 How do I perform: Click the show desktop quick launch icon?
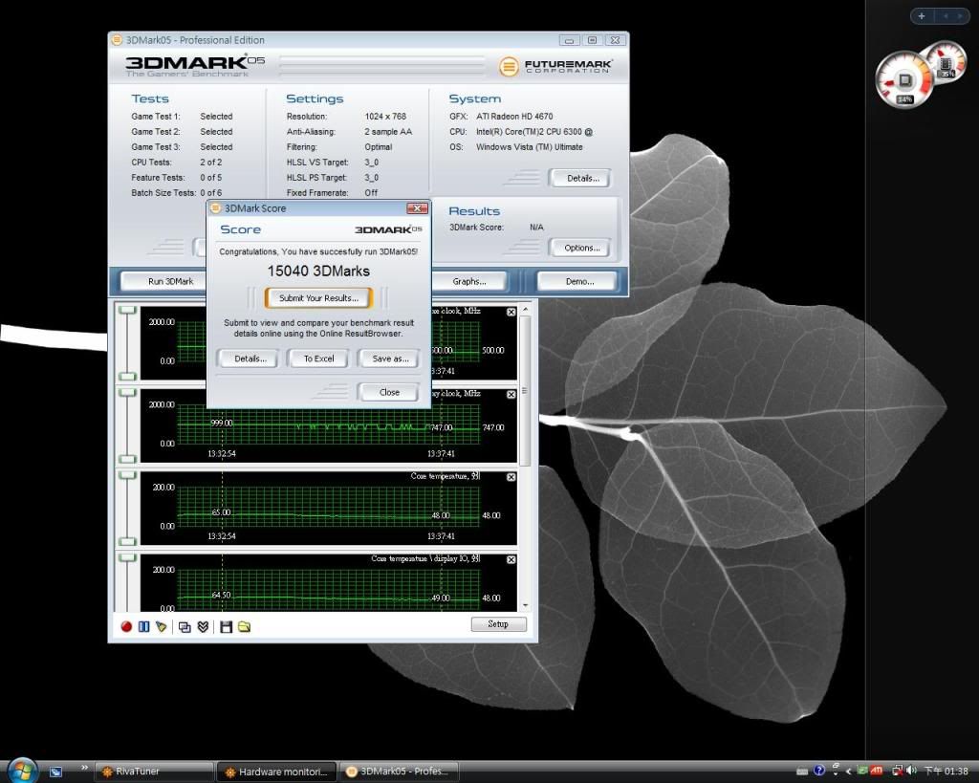(55, 772)
